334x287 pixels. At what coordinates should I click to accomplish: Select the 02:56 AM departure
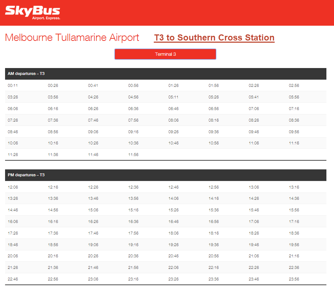tap(294, 86)
